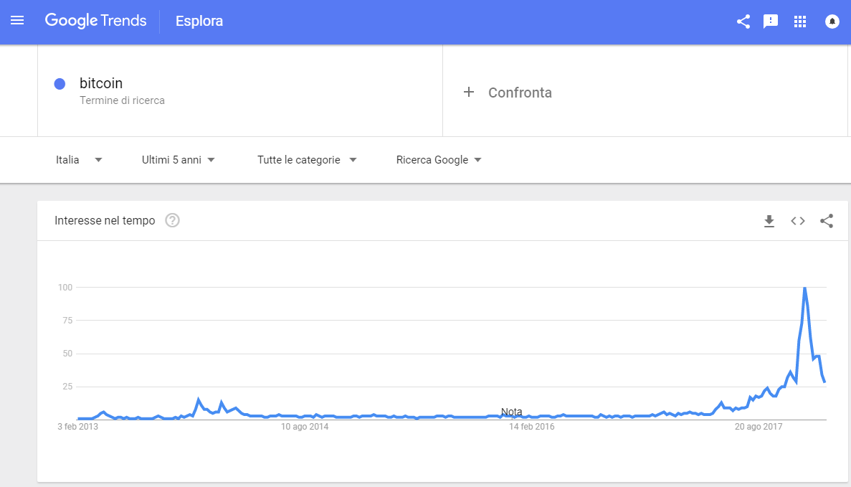The image size is (851, 487).
Task: Open the notifications bell account icon
Action: pos(832,22)
